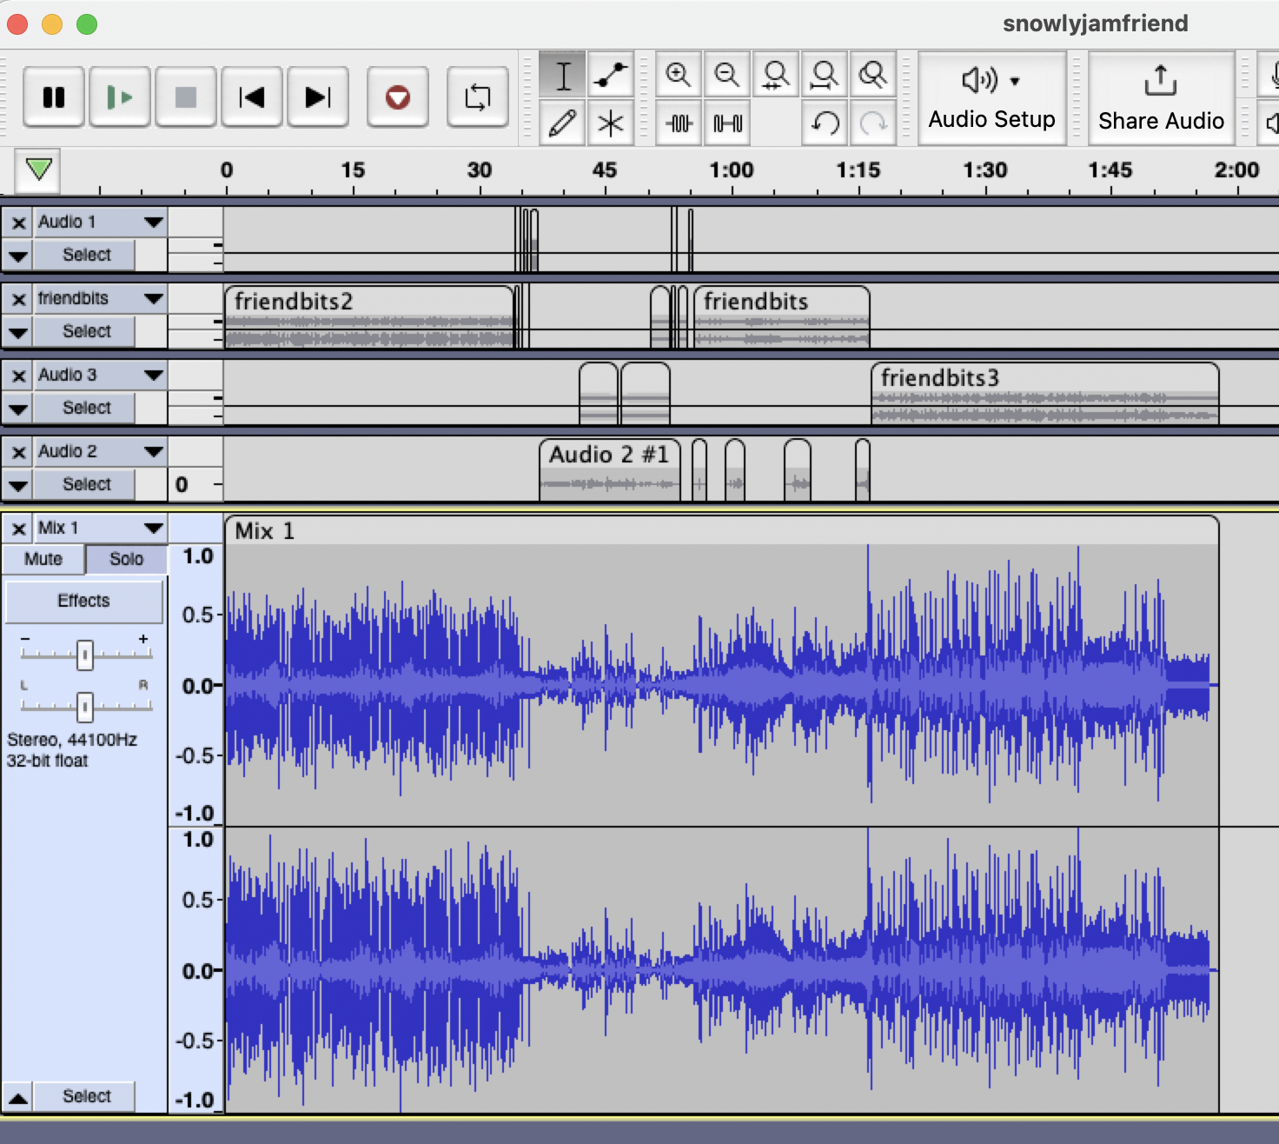Select the friendbits clip title
This screenshot has height=1144, width=1279.
755,302
